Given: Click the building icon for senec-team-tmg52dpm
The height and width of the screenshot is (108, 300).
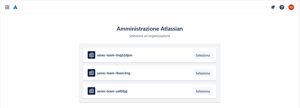Looking at the screenshot, I should tap(92, 55).
